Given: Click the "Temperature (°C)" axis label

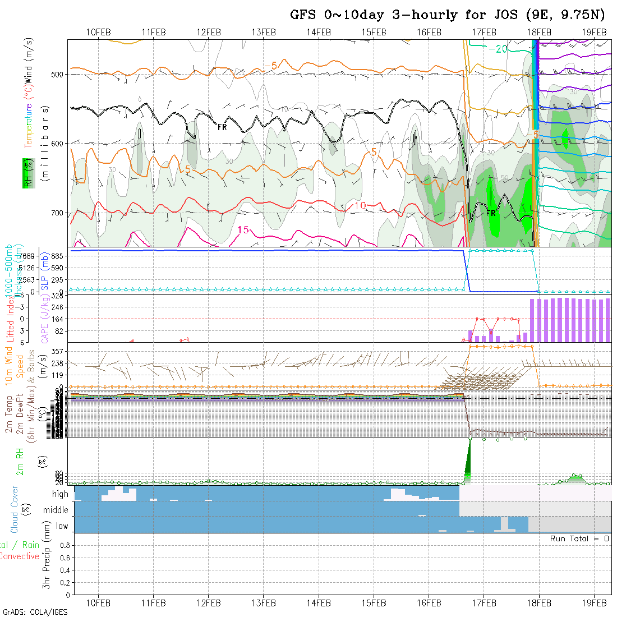Looking at the screenshot, I should pos(29,116).
